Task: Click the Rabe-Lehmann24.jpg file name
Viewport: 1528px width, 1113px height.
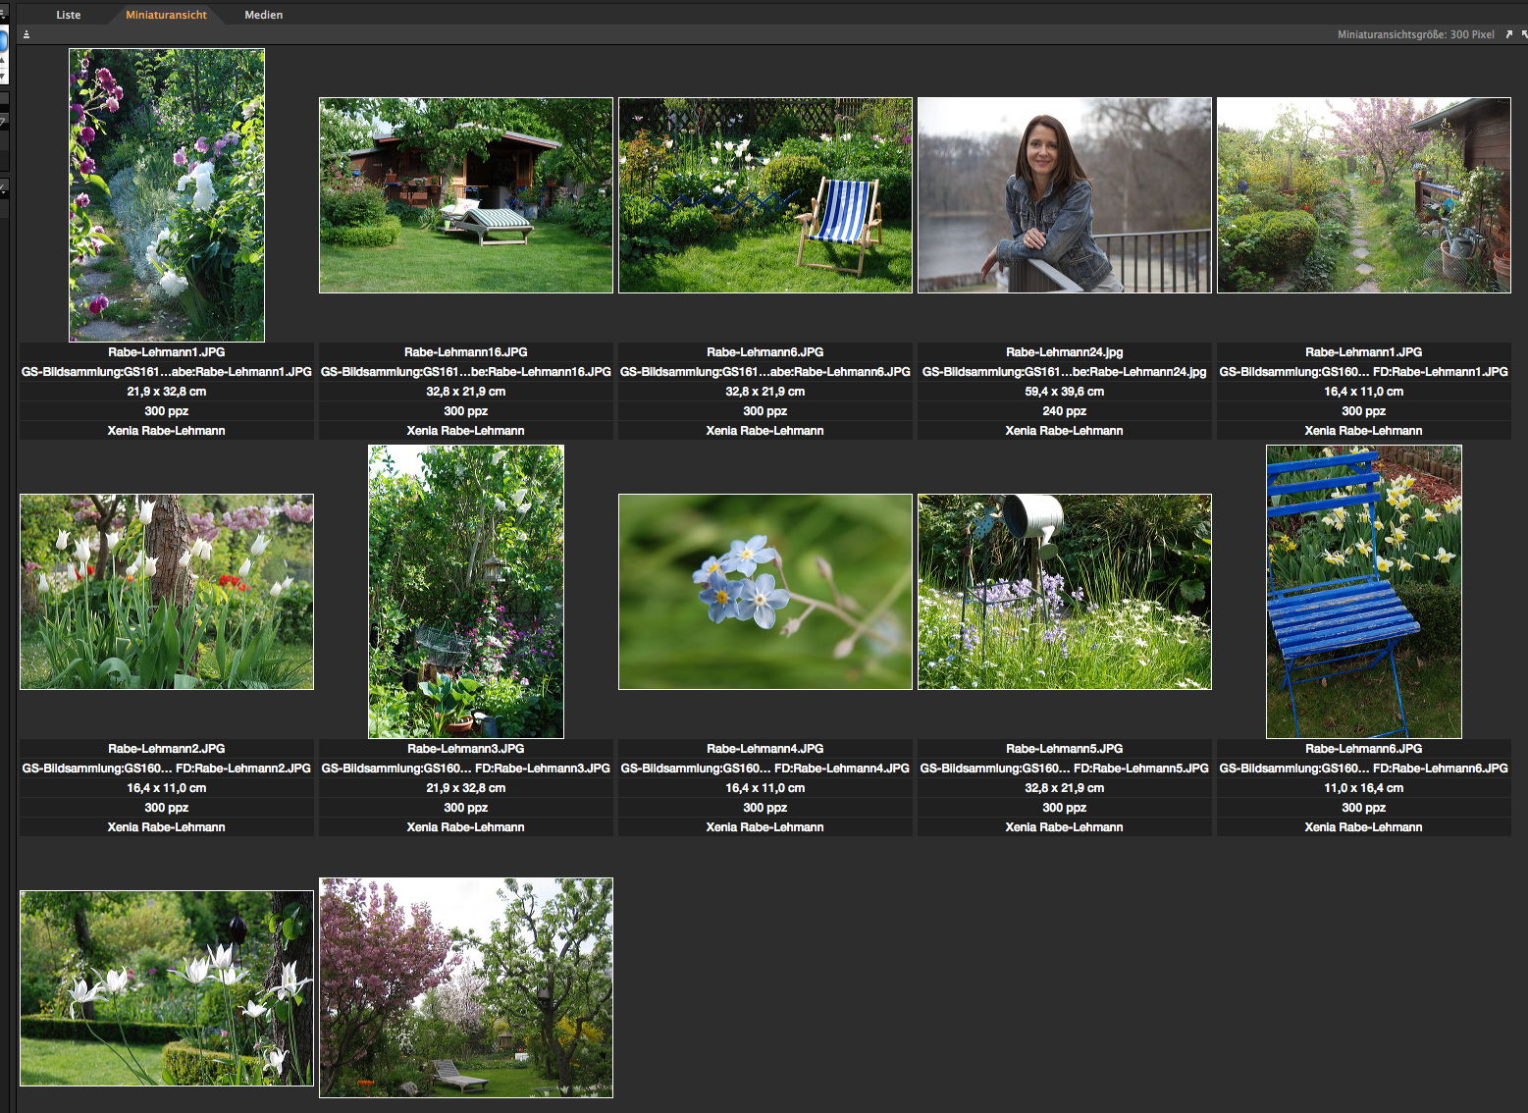Action: pos(1064,352)
